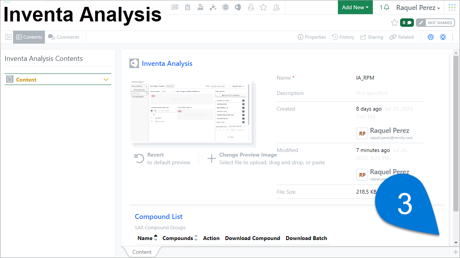This screenshot has height=258, width=460.
Task: Open the Add New dropdown
Action: 355,7
